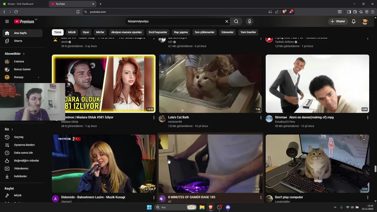Open Beğendiğim videolar liked videos
377x212 pixels.
coord(22,161)
